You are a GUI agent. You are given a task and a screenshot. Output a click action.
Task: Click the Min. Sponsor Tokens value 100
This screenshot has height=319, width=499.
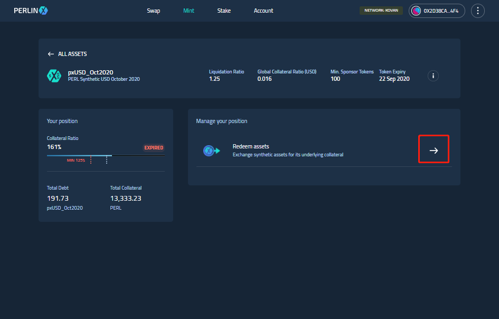coord(335,79)
